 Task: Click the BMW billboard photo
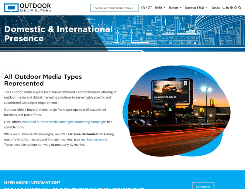pos(176,111)
